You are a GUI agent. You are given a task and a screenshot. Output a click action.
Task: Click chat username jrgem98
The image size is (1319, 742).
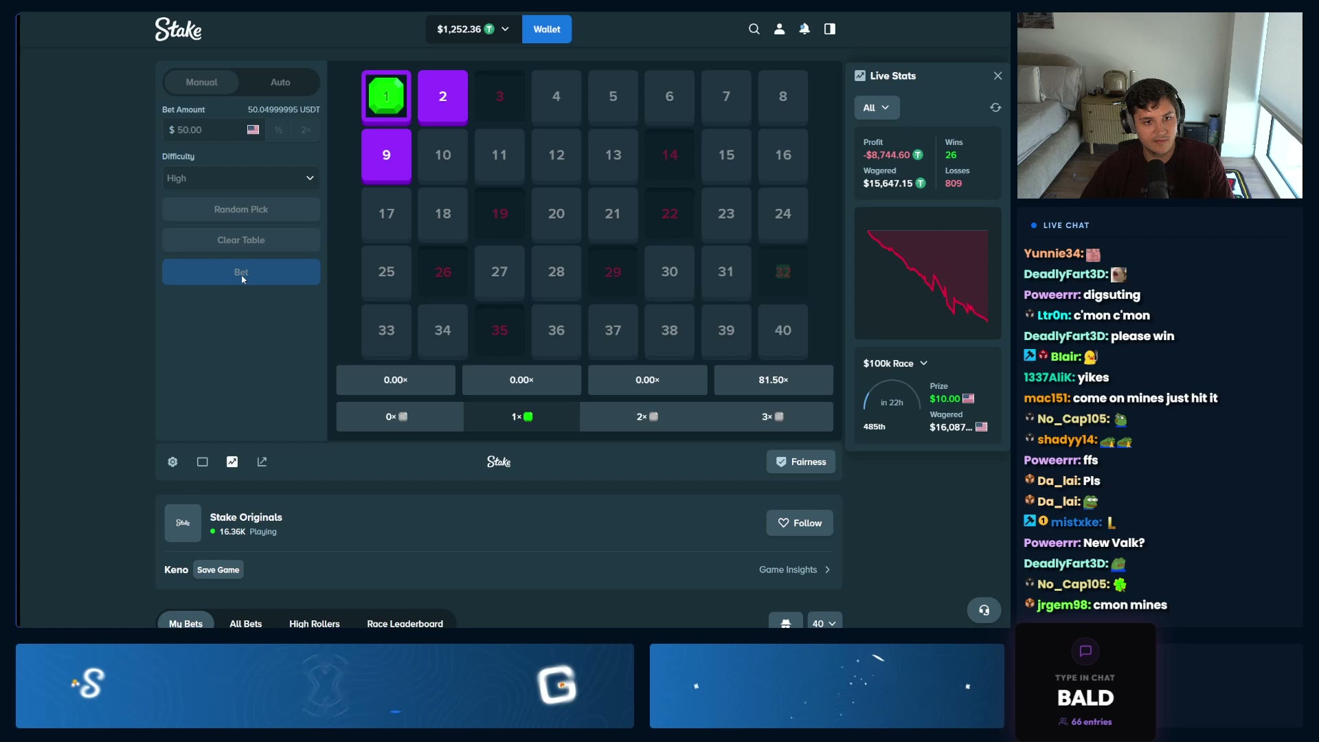[x=1063, y=605]
